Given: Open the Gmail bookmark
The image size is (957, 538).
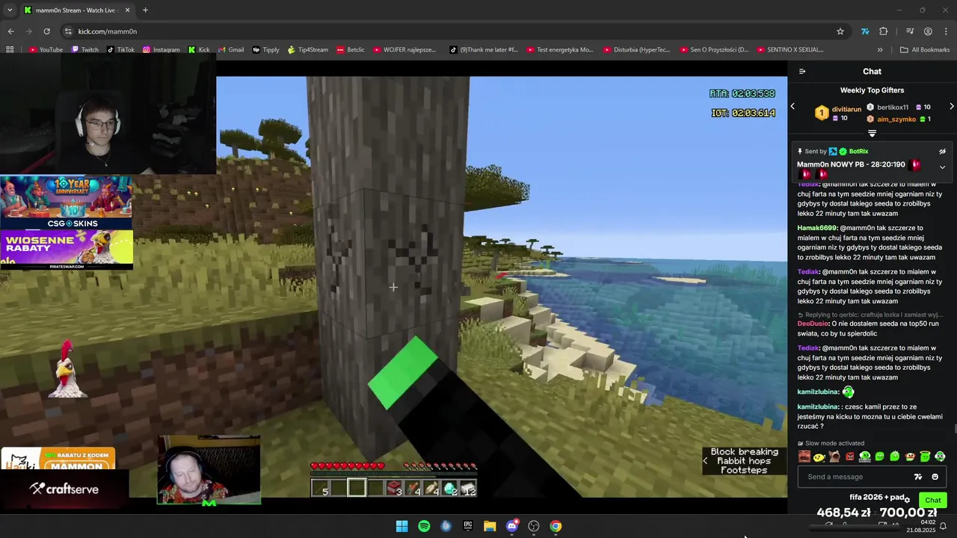Looking at the screenshot, I should point(230,49).
